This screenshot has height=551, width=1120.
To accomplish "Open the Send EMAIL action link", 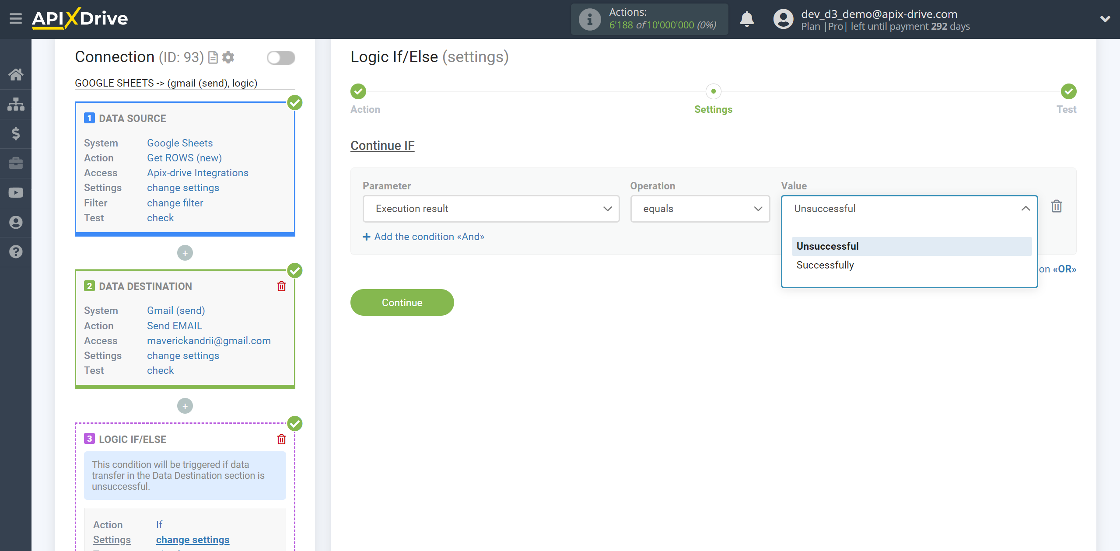I will (175, 326).
